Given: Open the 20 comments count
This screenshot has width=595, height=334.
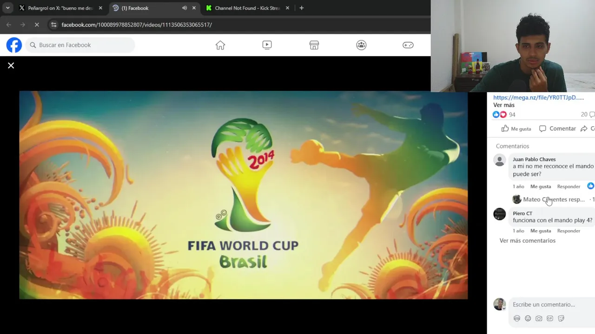Looking at the screenshot, I should (588, 115).
